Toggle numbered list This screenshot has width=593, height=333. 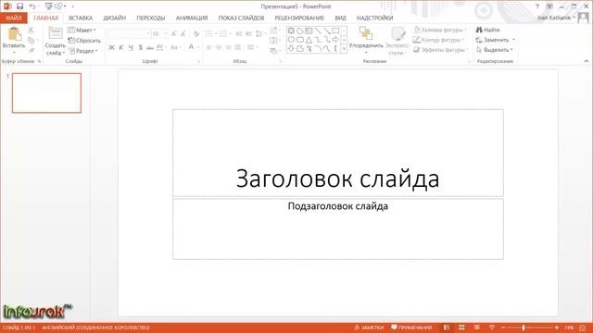pyautogui.click(x=223, y=34)
